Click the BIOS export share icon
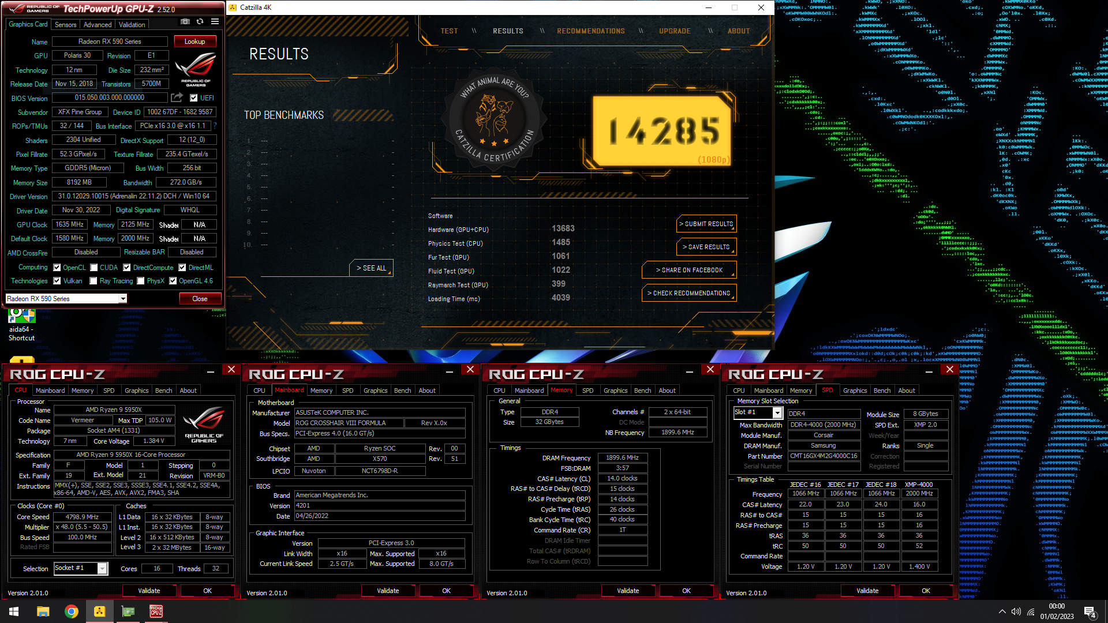Image resolution: width=1108 pixels, height=623 pixels. point(177,97)
